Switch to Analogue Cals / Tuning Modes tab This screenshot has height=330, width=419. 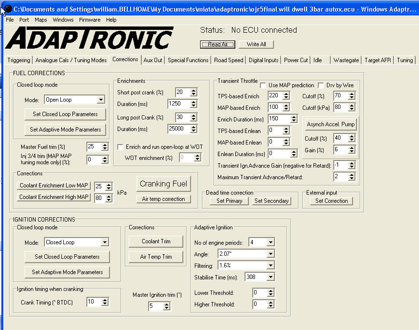tap(71, 60)
